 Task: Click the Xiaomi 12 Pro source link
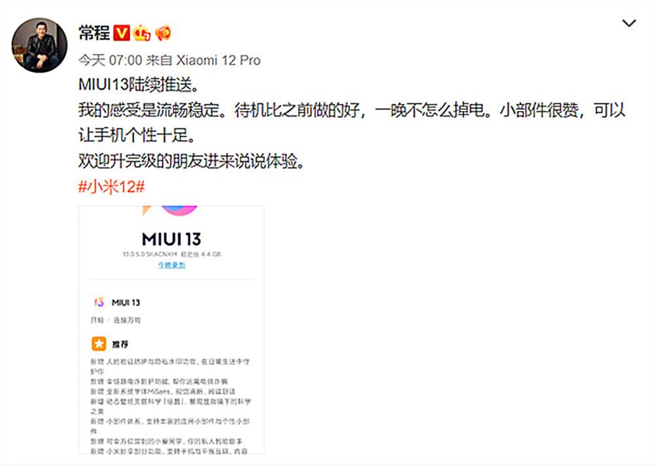[x=218, y=60]
